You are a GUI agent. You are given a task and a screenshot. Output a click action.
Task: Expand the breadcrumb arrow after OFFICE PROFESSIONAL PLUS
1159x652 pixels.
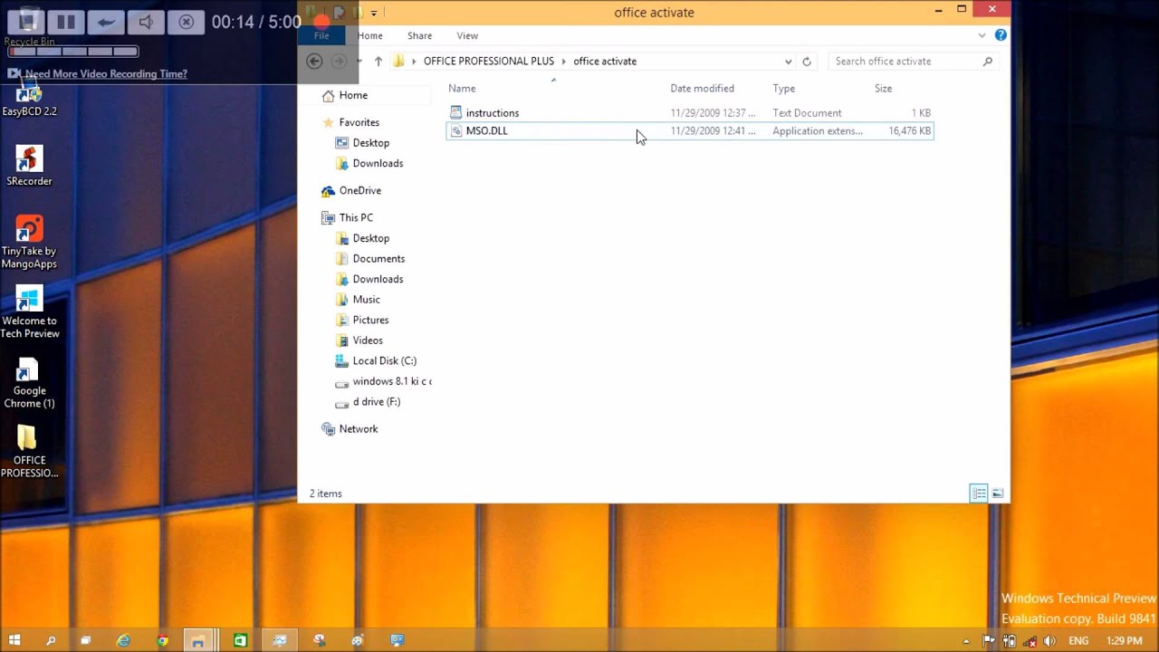point(563,62)
